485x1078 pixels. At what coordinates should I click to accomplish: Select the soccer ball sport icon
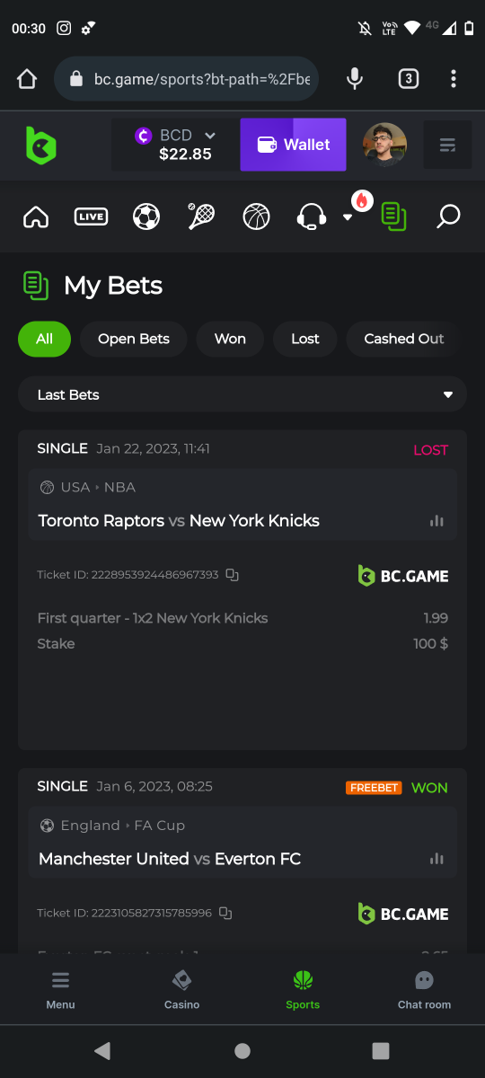pyautogui.click(x=146, y=216)
